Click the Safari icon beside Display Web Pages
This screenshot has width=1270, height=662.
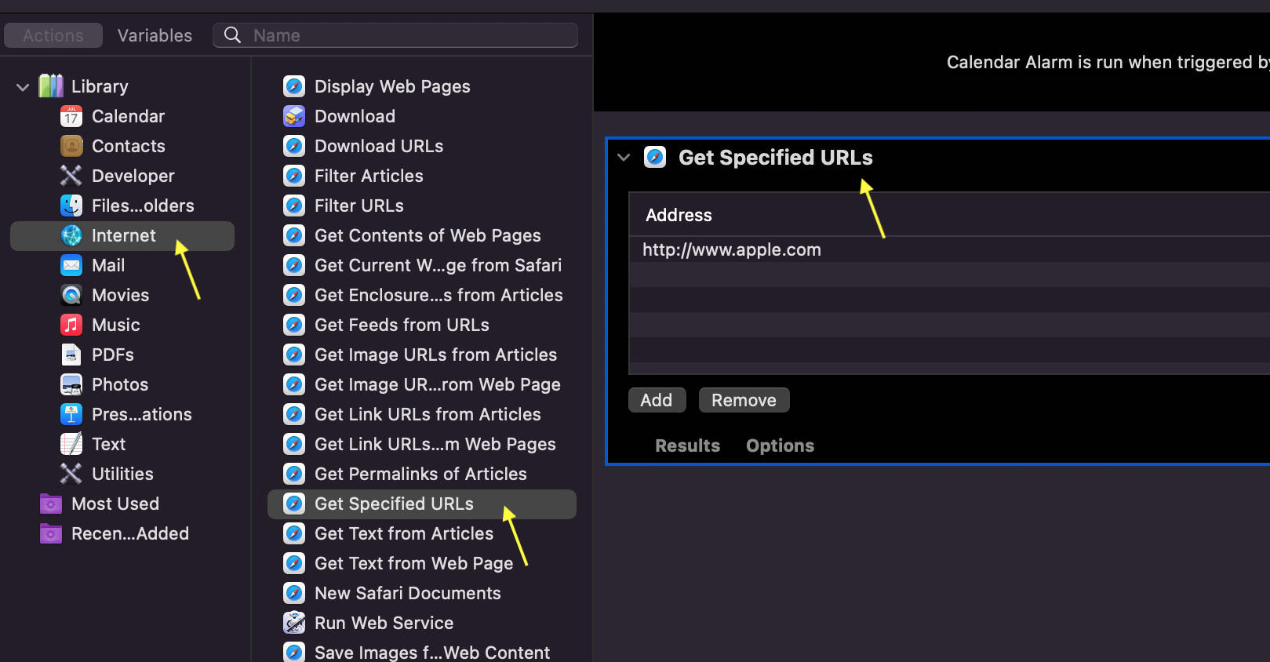pyautogui.click(x=294, y=86)
